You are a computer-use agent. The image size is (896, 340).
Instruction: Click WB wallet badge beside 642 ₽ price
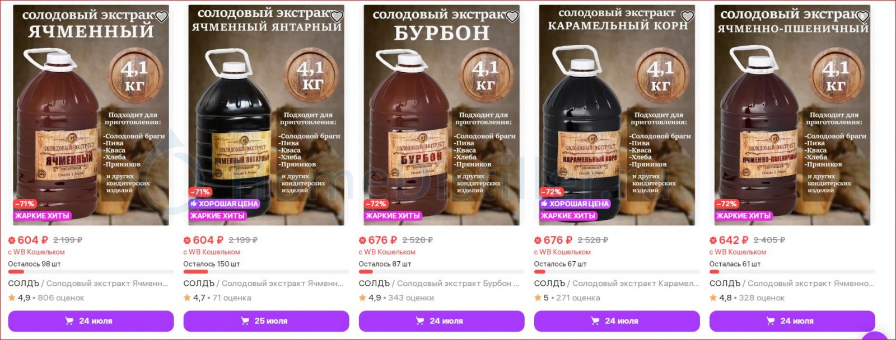(713, 240)
